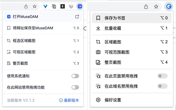Click bookmark icon beside 将网址保存至MuseDAM
Image resolution: width=176 pixels, height=110 pixels.
[9, 28]
